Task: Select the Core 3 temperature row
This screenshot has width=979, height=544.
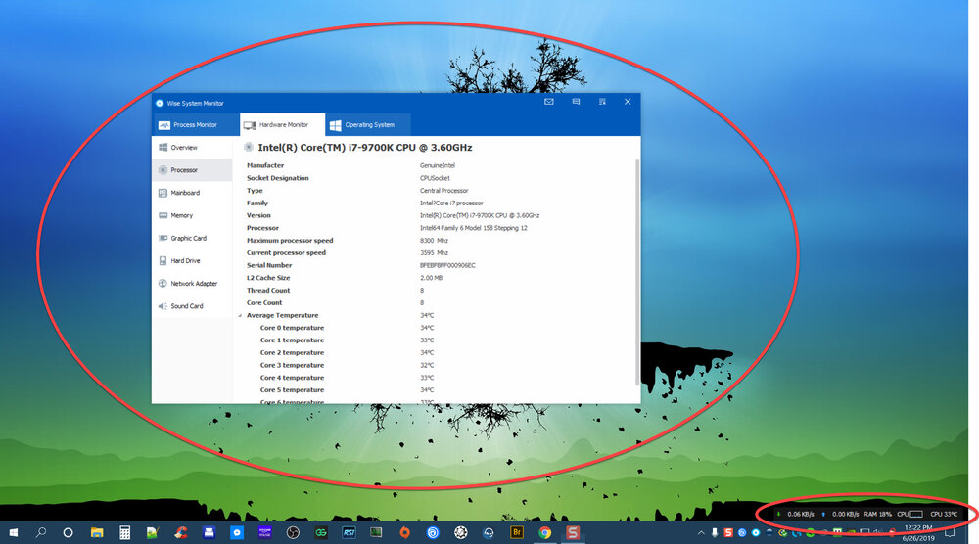Action: [x=436, y=365]
